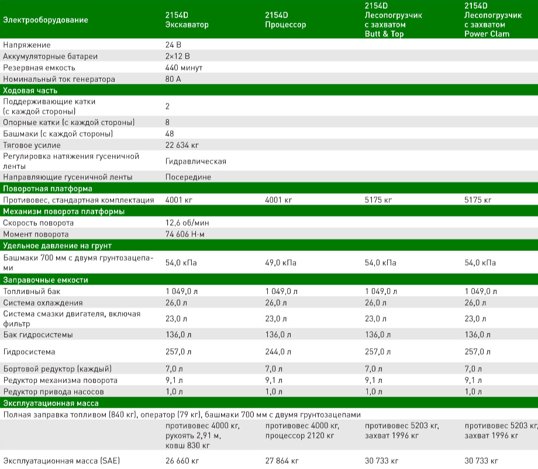Click the "440 минут" value

click(x=184, y=68)
